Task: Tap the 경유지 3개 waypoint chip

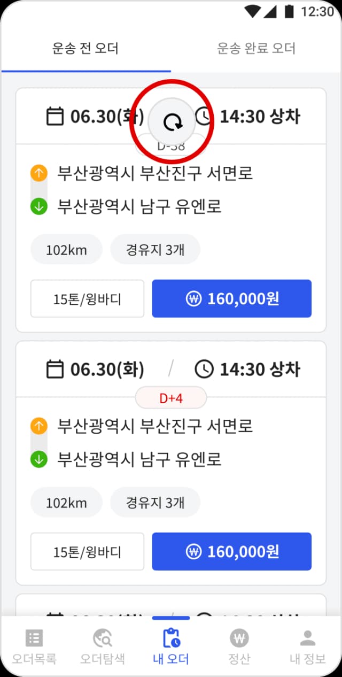Action: pyautogui.click(x=156, y=249)
